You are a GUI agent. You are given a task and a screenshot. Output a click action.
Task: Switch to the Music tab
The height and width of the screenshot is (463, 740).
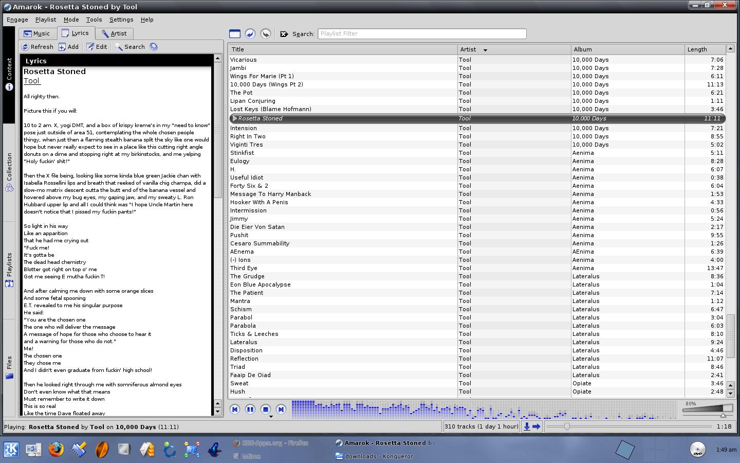point(38,33)
